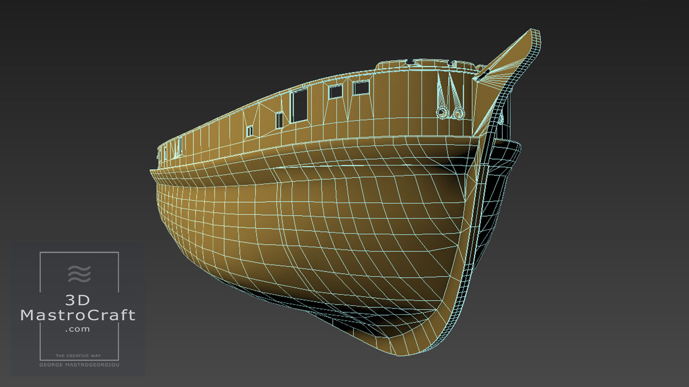
Task: Click the tallest rectangular opening in the bulwark
Action: click(x=299, y=104)
